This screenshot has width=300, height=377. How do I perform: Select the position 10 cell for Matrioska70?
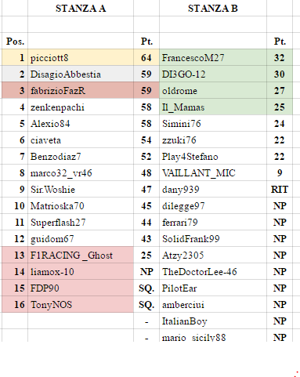tap(15, 205)
